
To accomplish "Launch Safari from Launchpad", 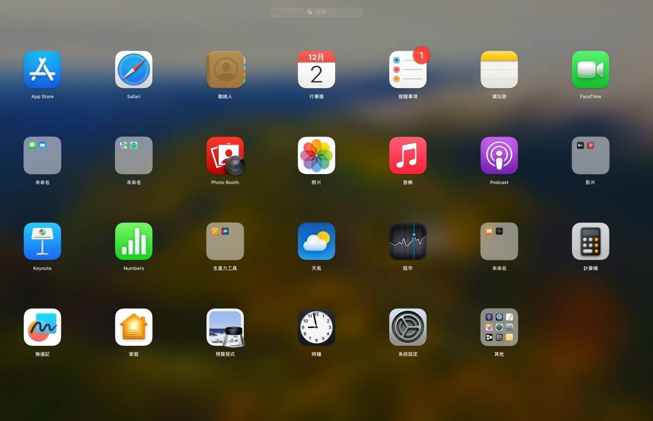I will (x=134, y=70).
